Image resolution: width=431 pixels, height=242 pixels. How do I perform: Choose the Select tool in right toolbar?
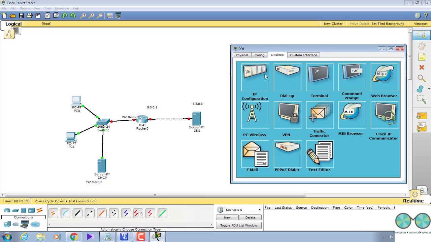pyautogui.click(x=422, y=35)
